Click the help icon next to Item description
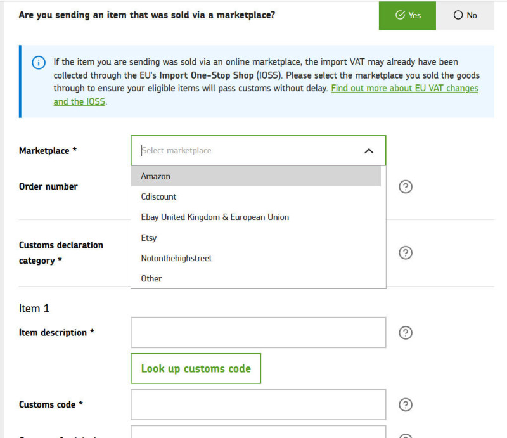Viewport: 507px width, 438px height. (x=406, y=333)
